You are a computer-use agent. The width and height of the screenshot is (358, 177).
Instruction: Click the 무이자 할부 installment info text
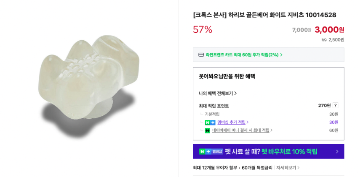pos(232,168)
